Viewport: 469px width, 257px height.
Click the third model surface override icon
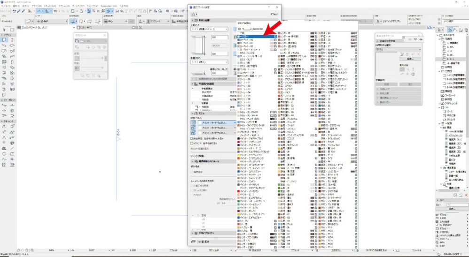click(x=193, y=133)
